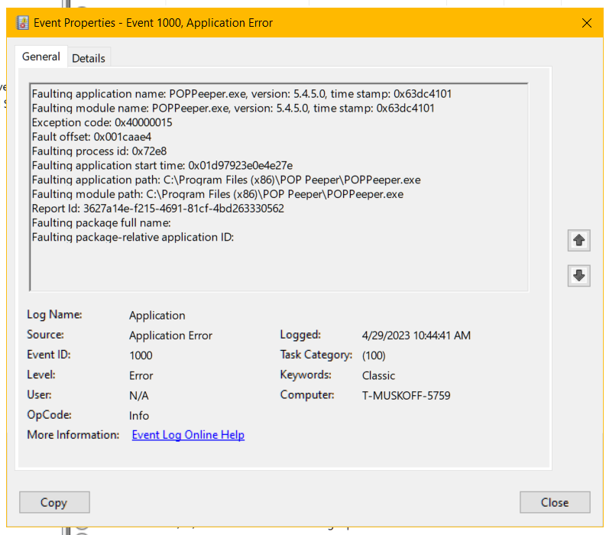Click the Faulting process id 0x72e8 line
This screenshot has height=535, width=606.
coord(99,151)
